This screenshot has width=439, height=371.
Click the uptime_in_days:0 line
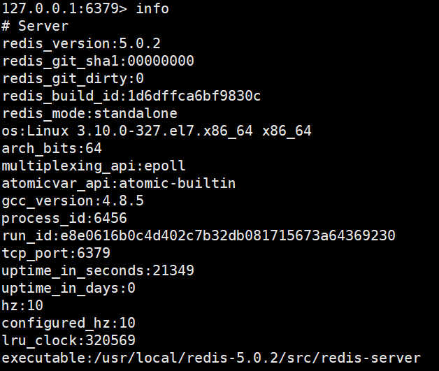tap(69, 288)
